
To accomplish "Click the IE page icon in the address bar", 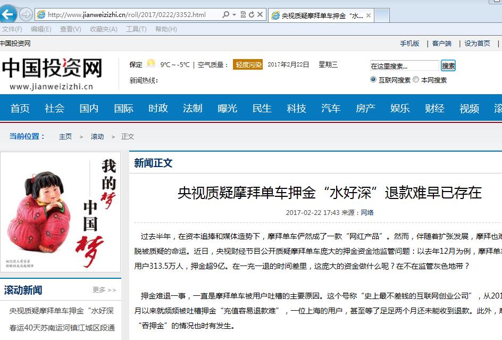I will (40, 14).
